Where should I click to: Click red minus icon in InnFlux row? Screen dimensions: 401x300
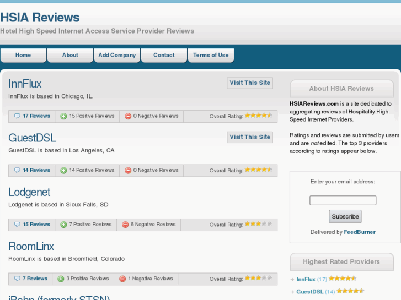128,116
